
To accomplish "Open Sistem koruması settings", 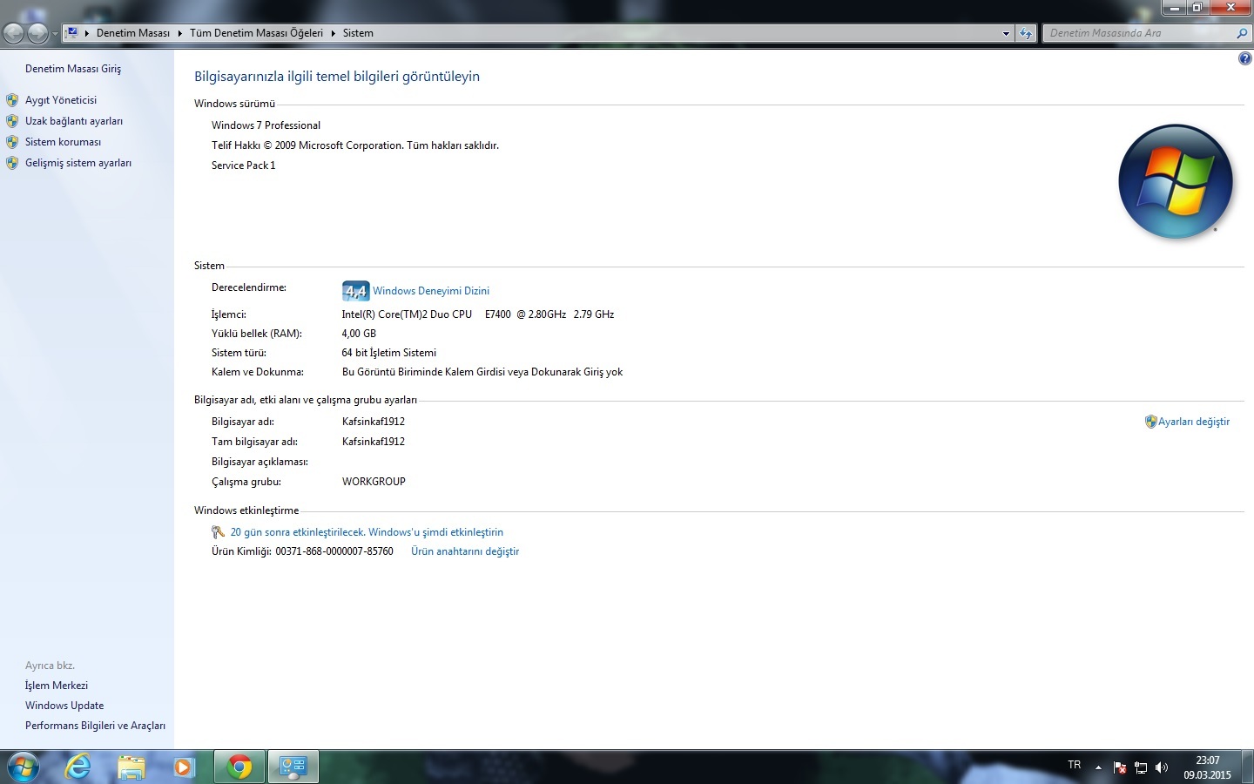I will [63, 142].
